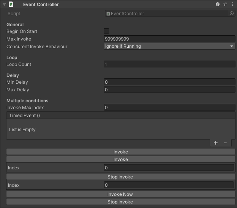Open the component three-dot context menu
This screenshot has height=208, width=237.
(x=232, y=4)
